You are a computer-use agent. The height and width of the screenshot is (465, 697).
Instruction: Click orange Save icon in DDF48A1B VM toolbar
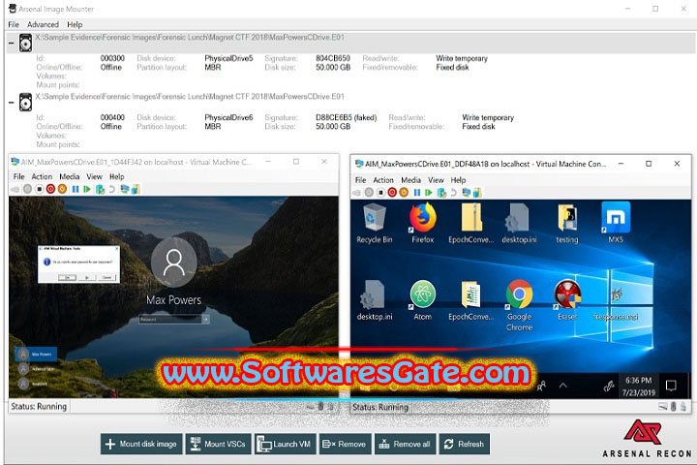coord(404,192)
